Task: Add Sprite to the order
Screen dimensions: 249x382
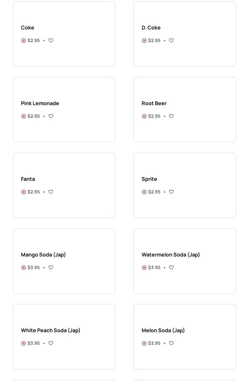Action: click(x=144, y=192)
